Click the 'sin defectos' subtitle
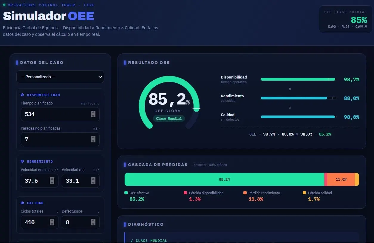The height and width of the screenshot is (243, 374). pos(230,120)
